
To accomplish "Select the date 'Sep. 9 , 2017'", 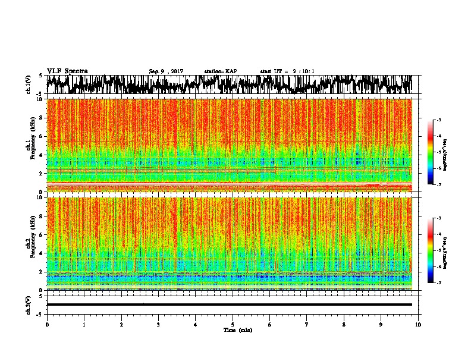I will [166, 71].
